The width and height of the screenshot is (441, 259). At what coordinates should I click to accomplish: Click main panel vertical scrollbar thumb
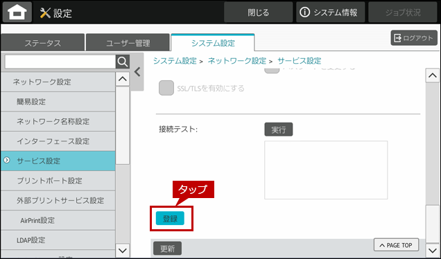point(433,224)
